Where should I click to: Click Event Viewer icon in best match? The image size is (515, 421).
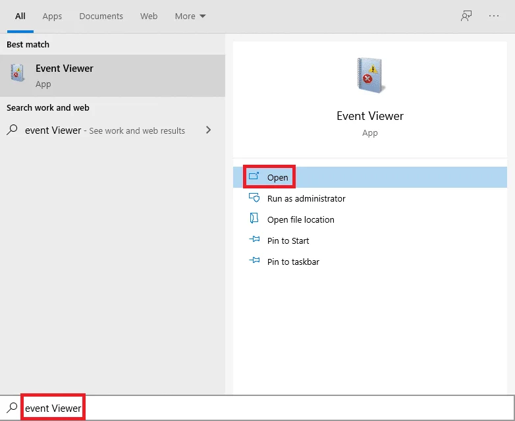pos(17,72)
